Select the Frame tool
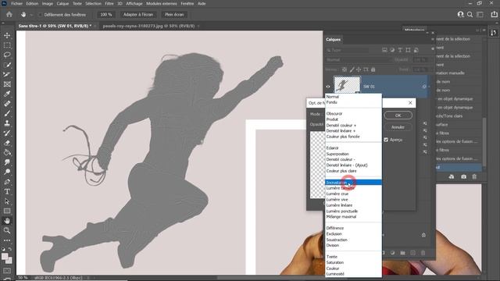This screenshot has width=500, height=281. [x=7, y=84]
